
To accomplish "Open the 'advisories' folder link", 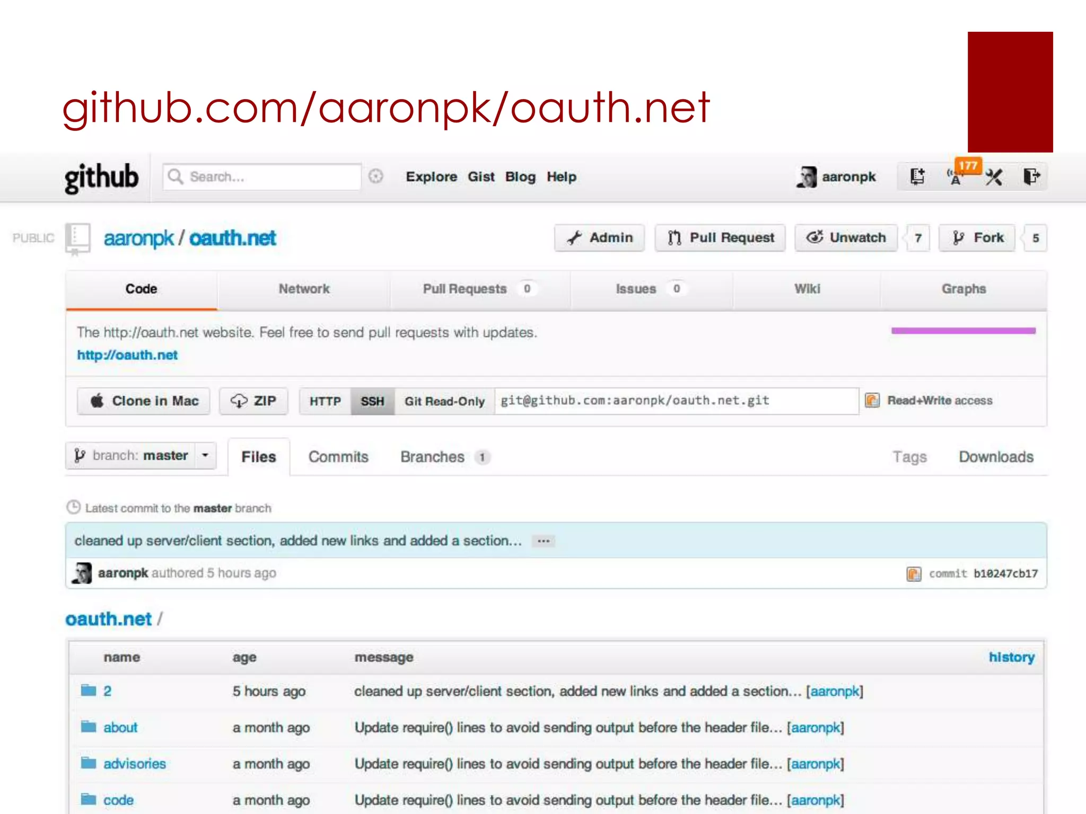I will (135, 764).
